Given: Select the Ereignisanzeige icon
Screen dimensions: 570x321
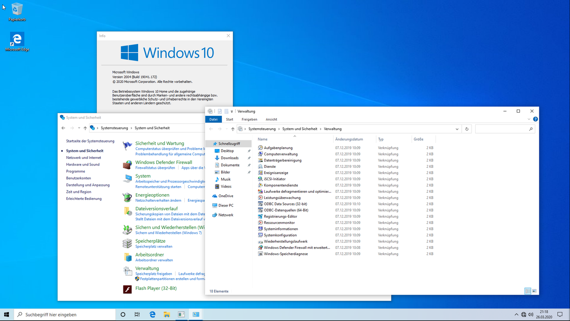Looking at the screenshot, I should coord(261,173).
